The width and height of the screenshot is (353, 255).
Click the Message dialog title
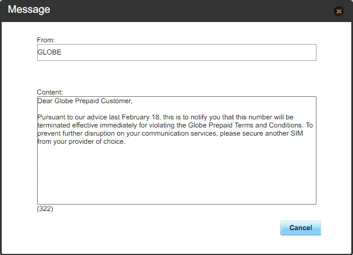[29, 9]
